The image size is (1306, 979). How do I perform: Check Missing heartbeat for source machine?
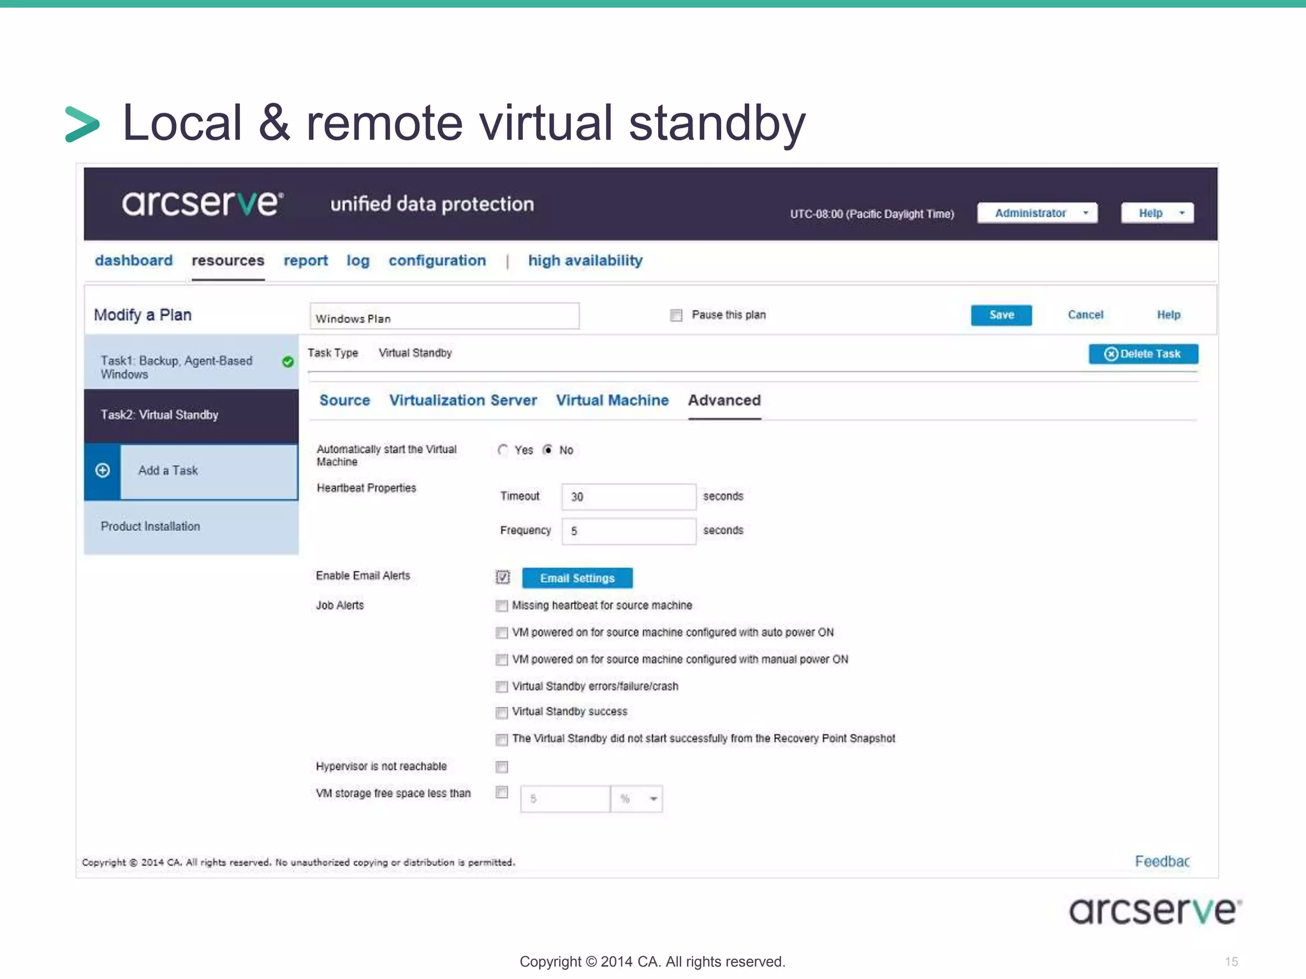[x=502, y=606]
